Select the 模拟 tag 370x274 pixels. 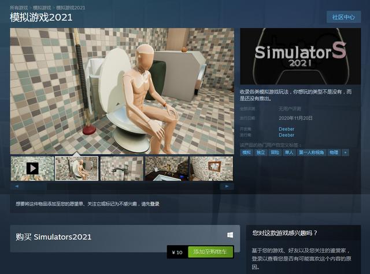click(247, 153)
